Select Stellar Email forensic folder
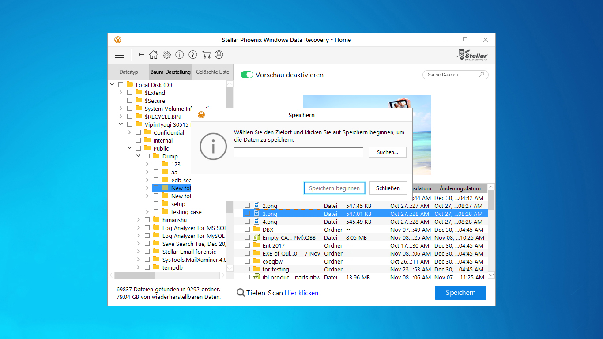The height and width of the screenshot is (339, 603). click(189, 252)
